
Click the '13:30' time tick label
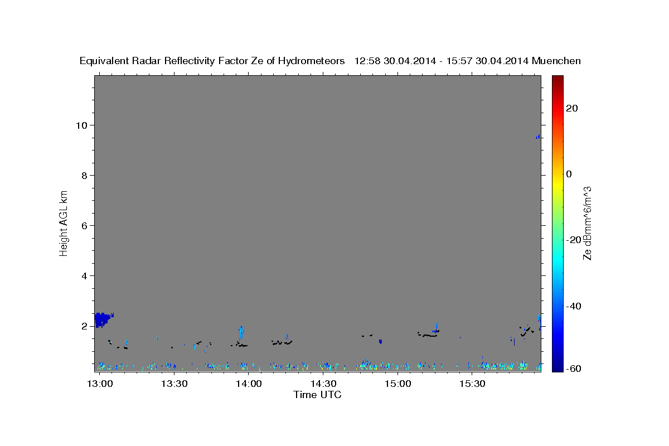(x=174, y=384)
